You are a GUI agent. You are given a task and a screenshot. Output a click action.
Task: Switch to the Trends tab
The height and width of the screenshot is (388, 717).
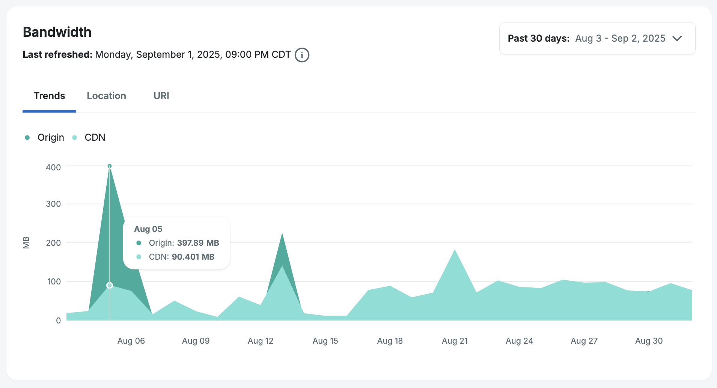coord(49,96)
